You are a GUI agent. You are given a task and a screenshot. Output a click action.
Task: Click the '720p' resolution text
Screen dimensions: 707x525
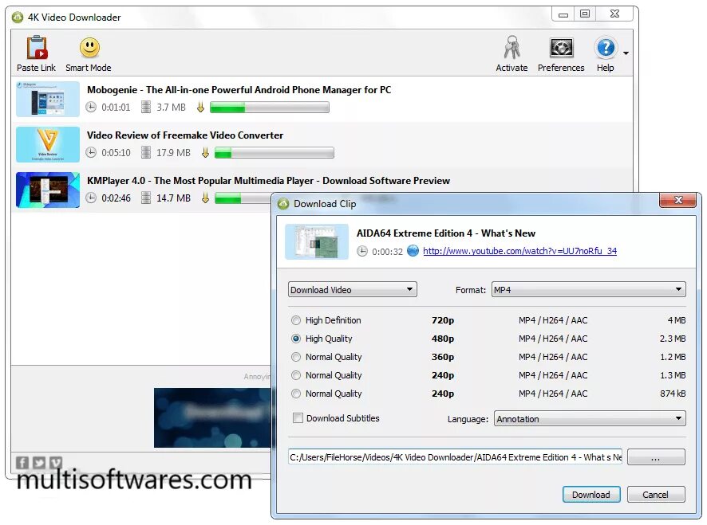click(x=443, y=320)
